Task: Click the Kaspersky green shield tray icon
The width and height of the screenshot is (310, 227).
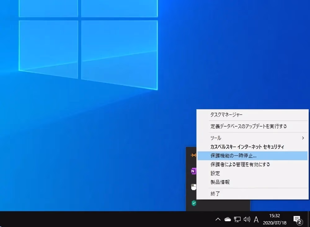Action: [194, 203]
